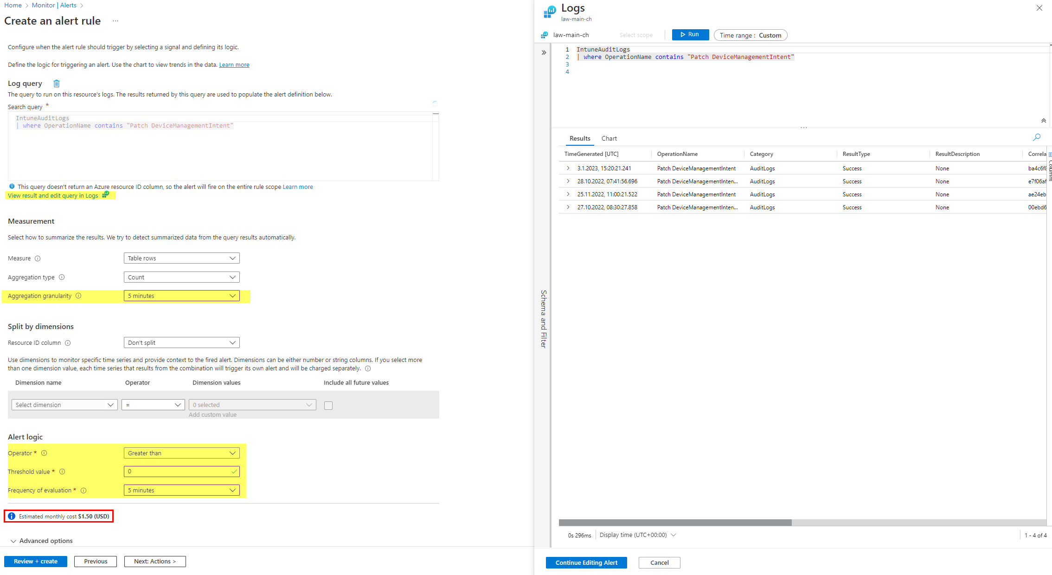
Task: Open the Frequency of evaluation dropdown
Action: tap(181, 491)
